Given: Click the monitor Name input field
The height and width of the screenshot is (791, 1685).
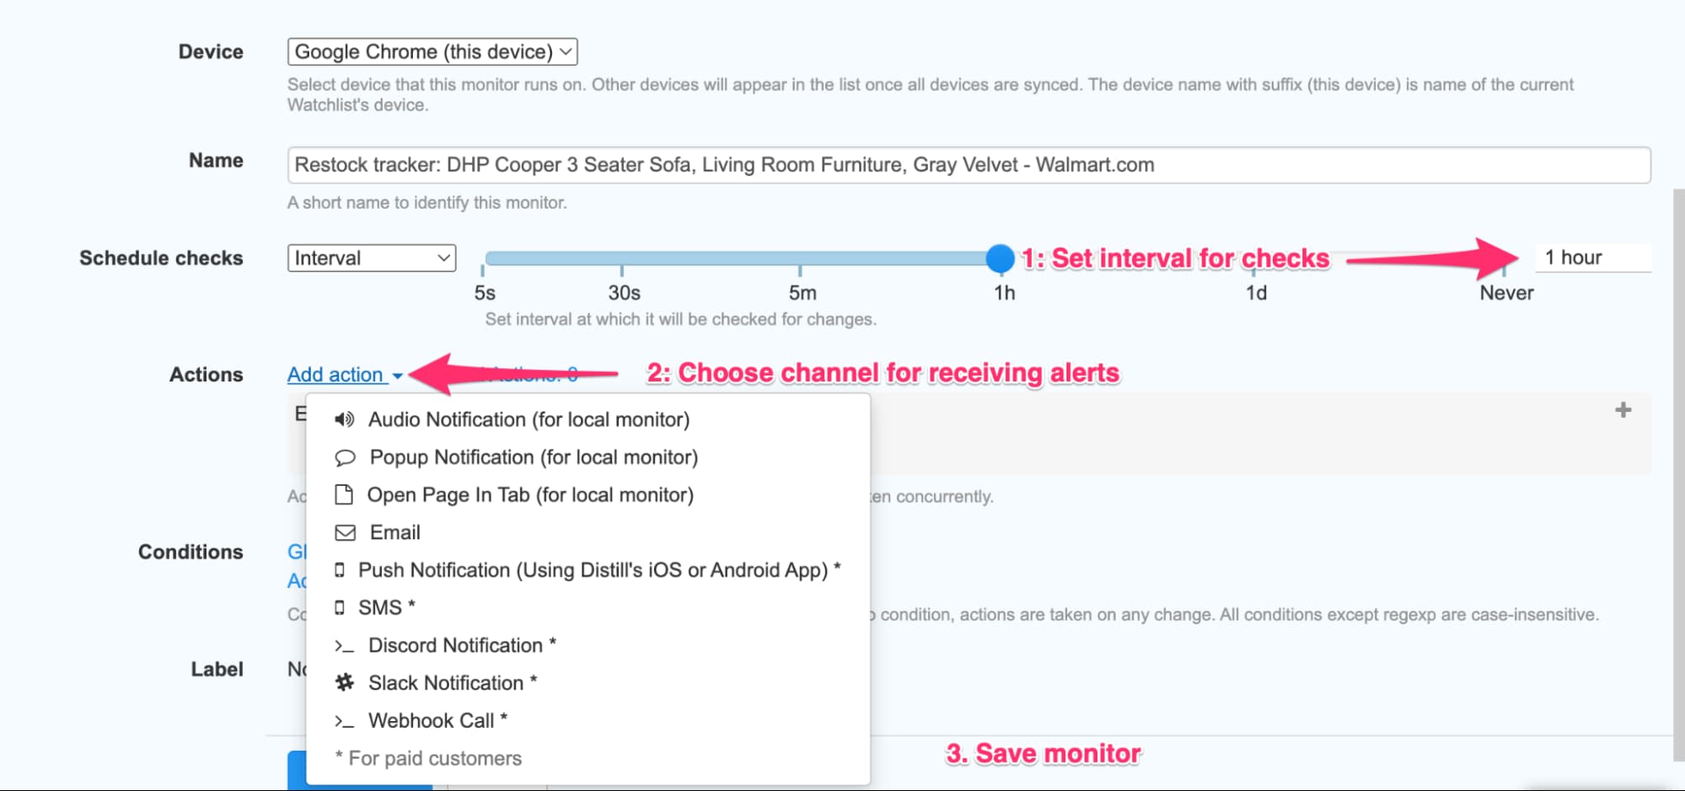Looking at the screenshot, I should 968,165.
